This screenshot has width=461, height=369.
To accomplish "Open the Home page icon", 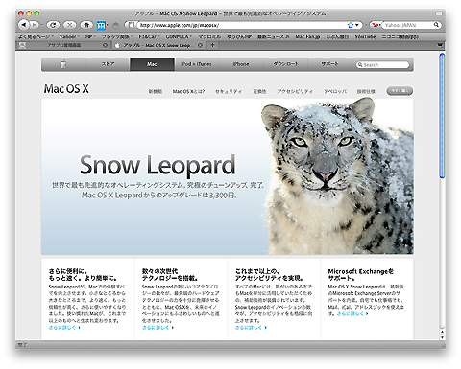I will click(86, 25).
